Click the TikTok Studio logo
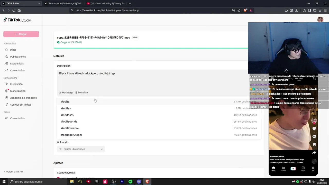 coord(17,20)
